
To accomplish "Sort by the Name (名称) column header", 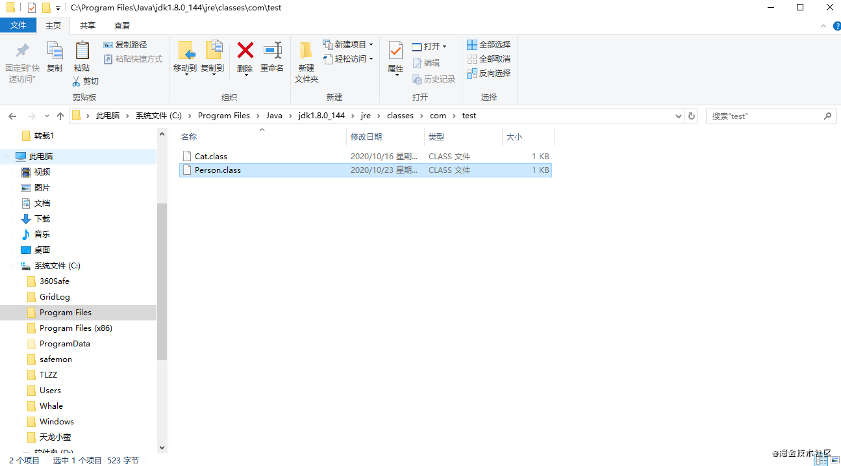I will pyautogui.click(x=262, y=137).
